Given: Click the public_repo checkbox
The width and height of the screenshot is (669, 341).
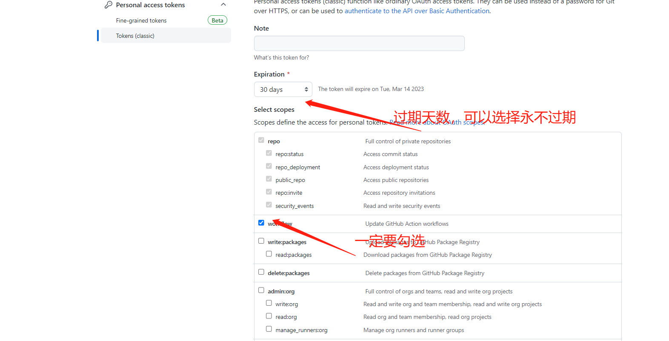Looking at the screenshot, I should tap(269, 179).
